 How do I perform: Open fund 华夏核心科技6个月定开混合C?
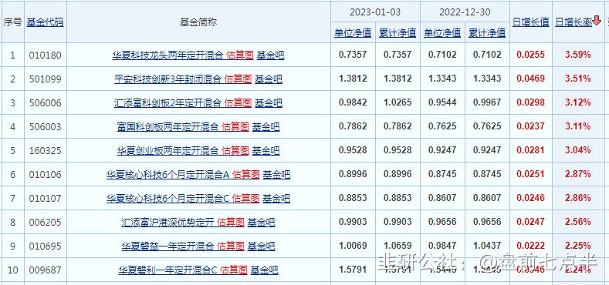tap(168, 199)
